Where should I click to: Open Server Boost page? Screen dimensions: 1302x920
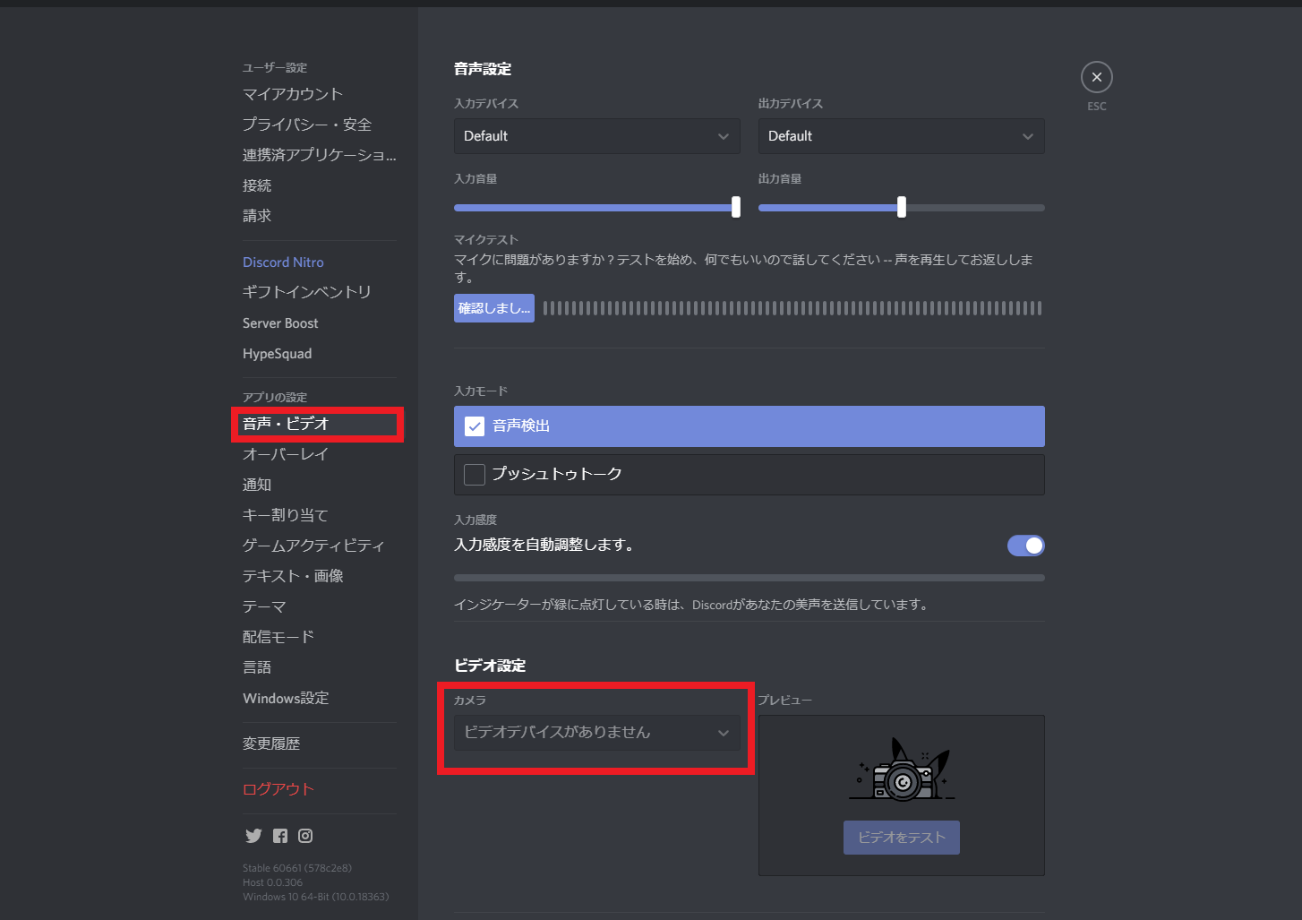[280, 323]
